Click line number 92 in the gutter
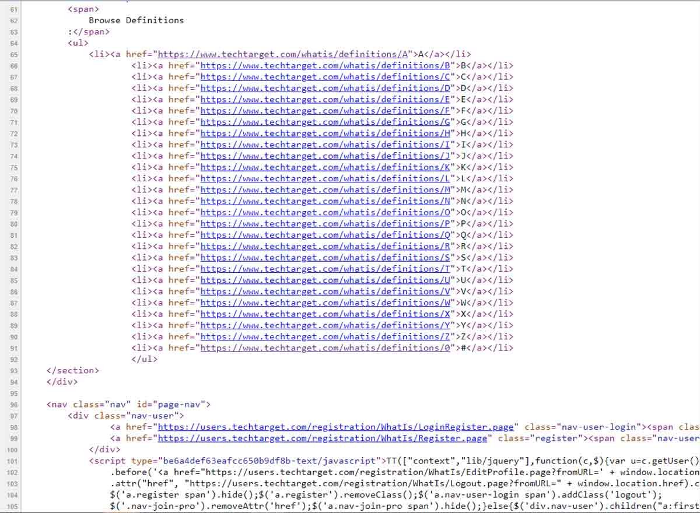 pos(14,359)
